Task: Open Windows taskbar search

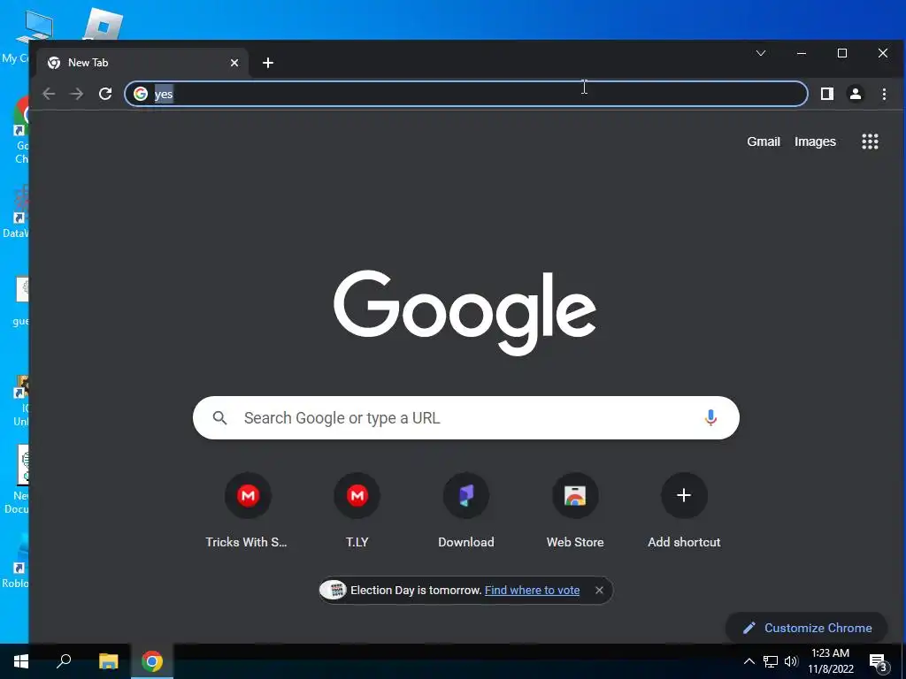Action: point(64,661)
